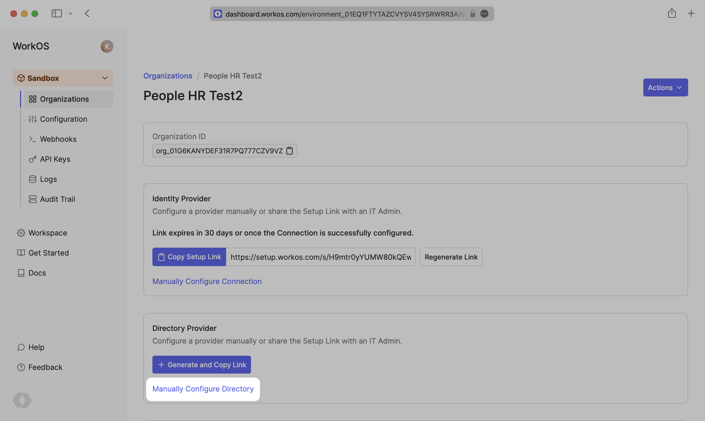Click the page options ellipsis in address bar

[x=485, y=14]
